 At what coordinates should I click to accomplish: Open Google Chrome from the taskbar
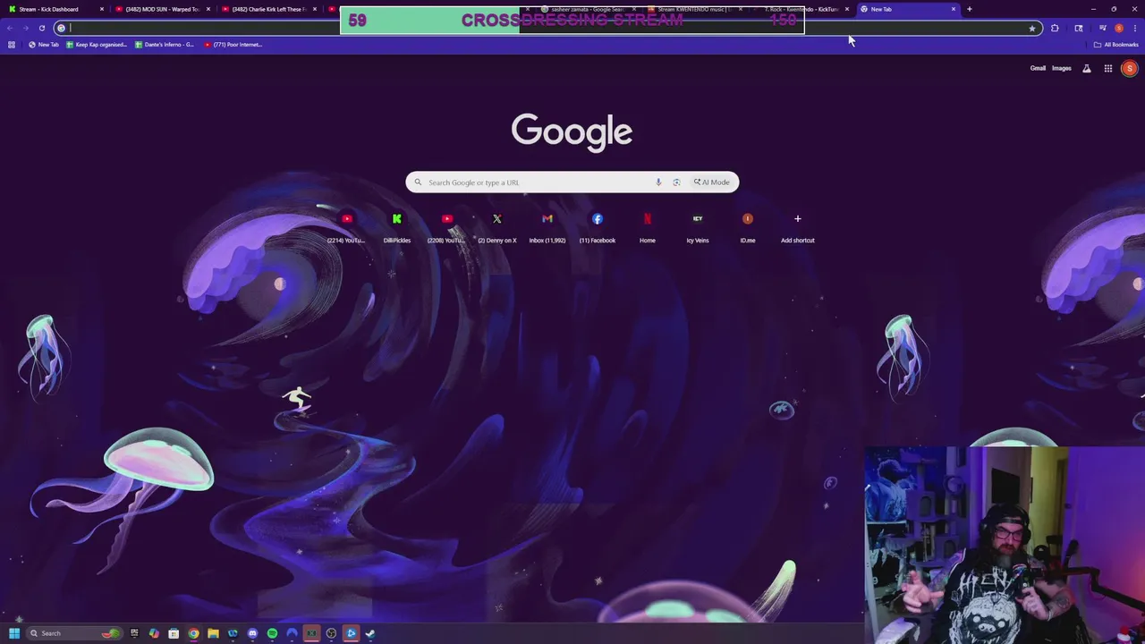[193, 633]
